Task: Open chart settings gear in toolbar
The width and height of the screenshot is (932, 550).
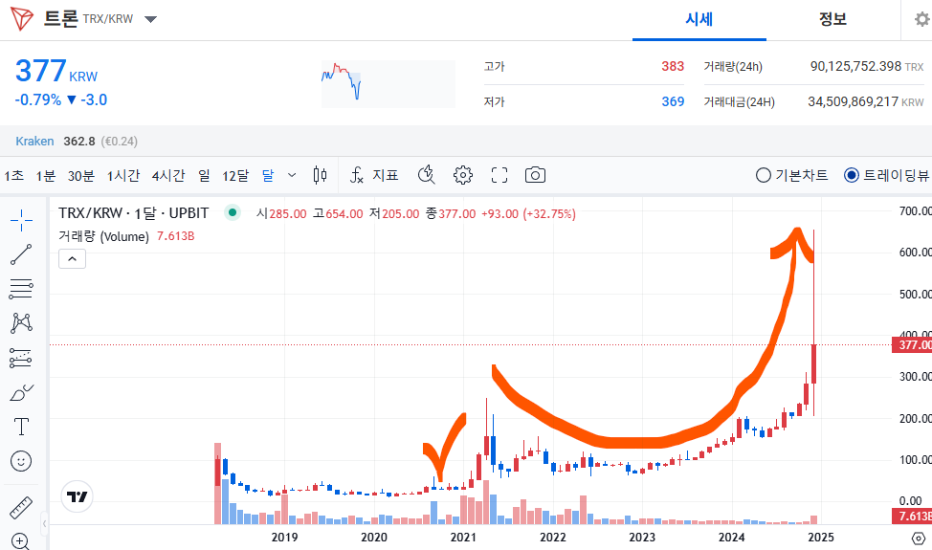Action: pos(463,175)
